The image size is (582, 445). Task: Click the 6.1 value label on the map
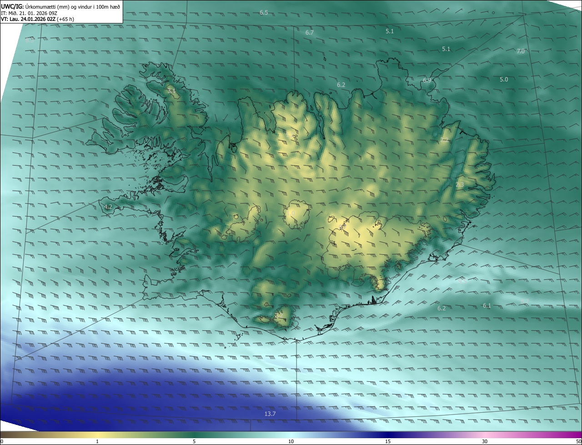click(487, 306)
